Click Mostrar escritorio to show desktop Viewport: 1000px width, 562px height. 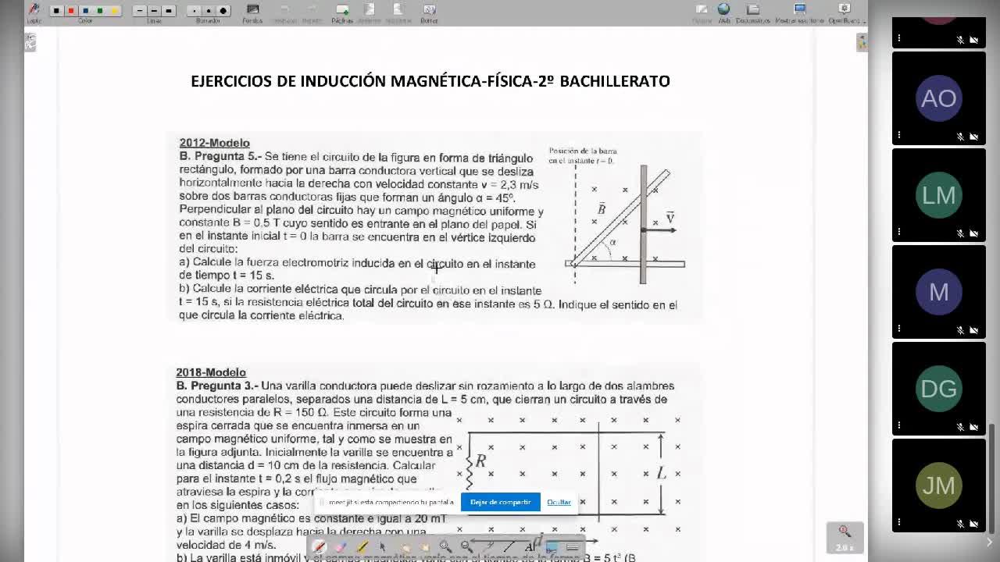point(799,12)
